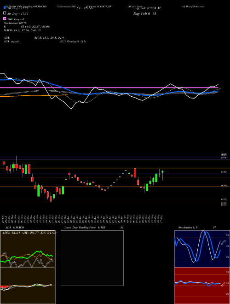
Task: Click the 'ADX: 13.51 +DY: 28.77 -DY: 21.92' readout
Action: (x=29, y=233)
